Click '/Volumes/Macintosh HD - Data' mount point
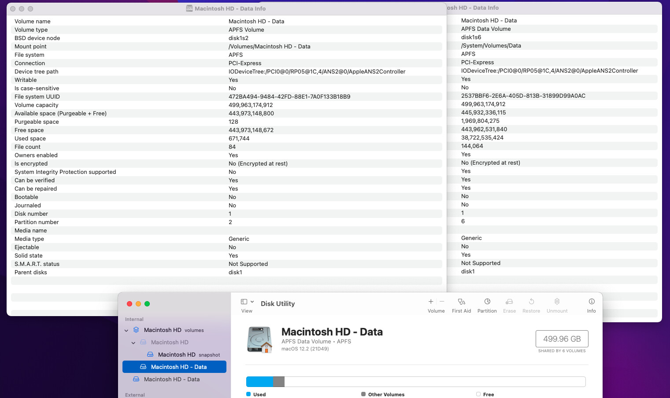 pyautogui.click(x=269, y=46)
